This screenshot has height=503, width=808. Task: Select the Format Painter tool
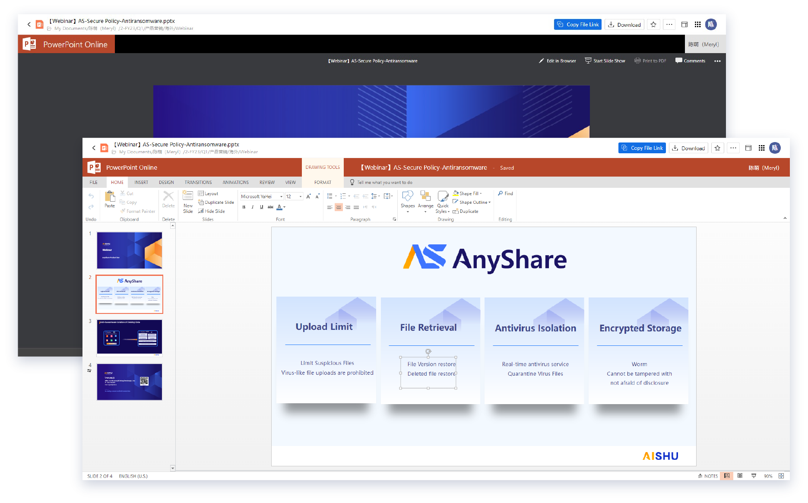click(x=138, y=211)
